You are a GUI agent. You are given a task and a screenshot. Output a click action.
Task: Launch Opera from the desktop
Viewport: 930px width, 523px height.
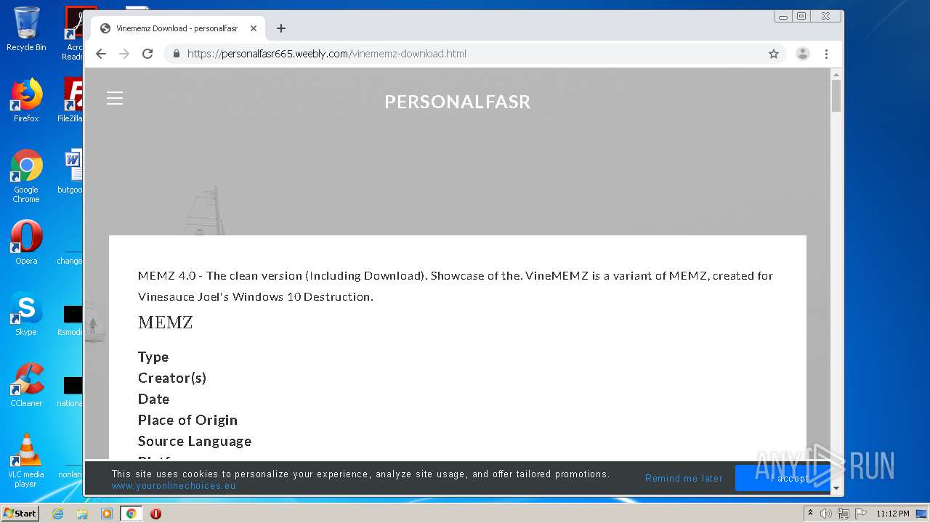(26, 243)
